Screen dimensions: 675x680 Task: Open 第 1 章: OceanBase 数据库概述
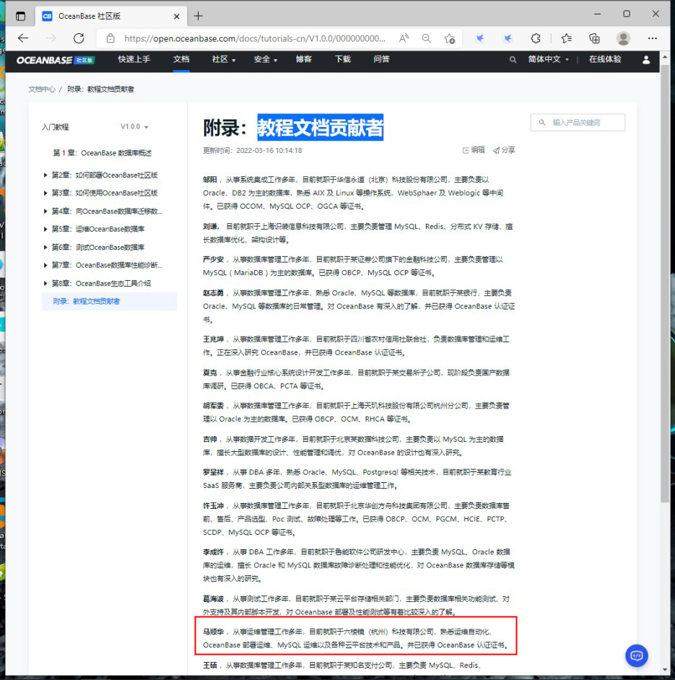[x=103, y=152]
